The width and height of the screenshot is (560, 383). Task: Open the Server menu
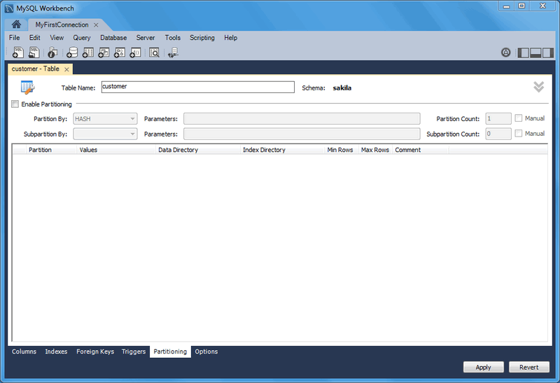click(146, 38)
